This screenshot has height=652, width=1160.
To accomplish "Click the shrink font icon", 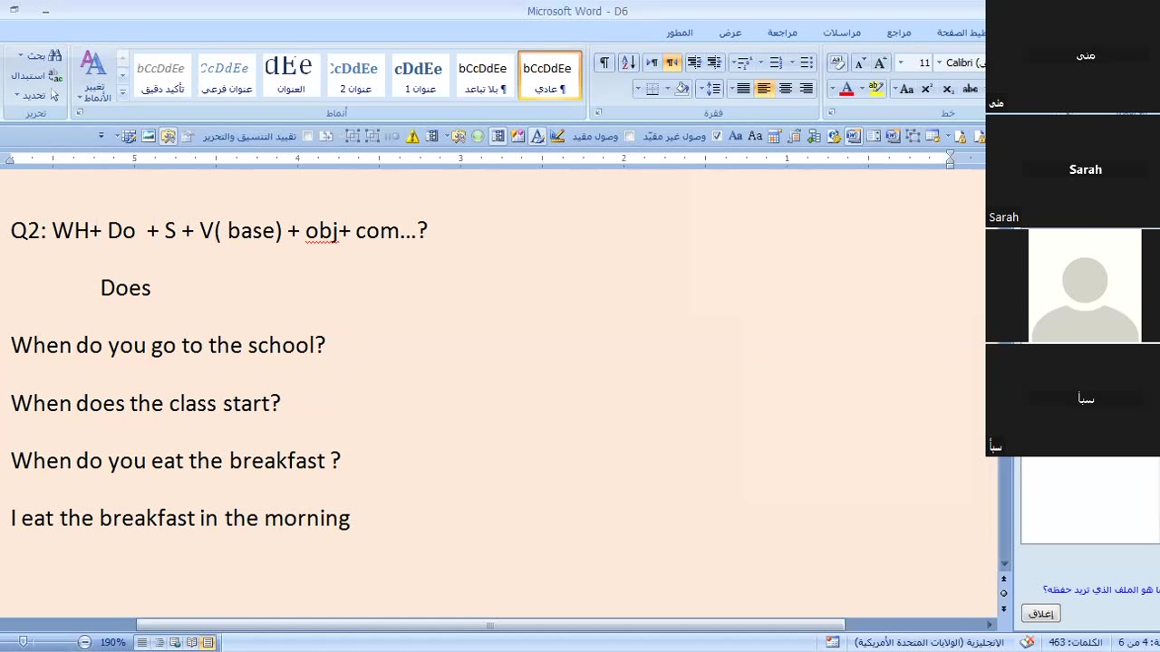I will 859,62.
